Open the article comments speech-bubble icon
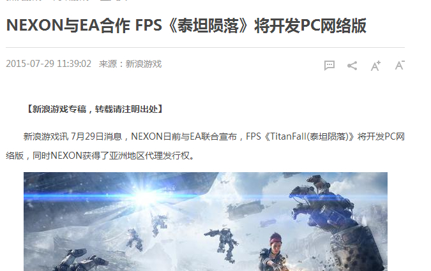Viewport: 431px width, 271px height. point(329,65)
